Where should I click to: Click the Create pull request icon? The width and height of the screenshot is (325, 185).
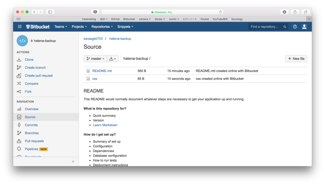(19, 76)
